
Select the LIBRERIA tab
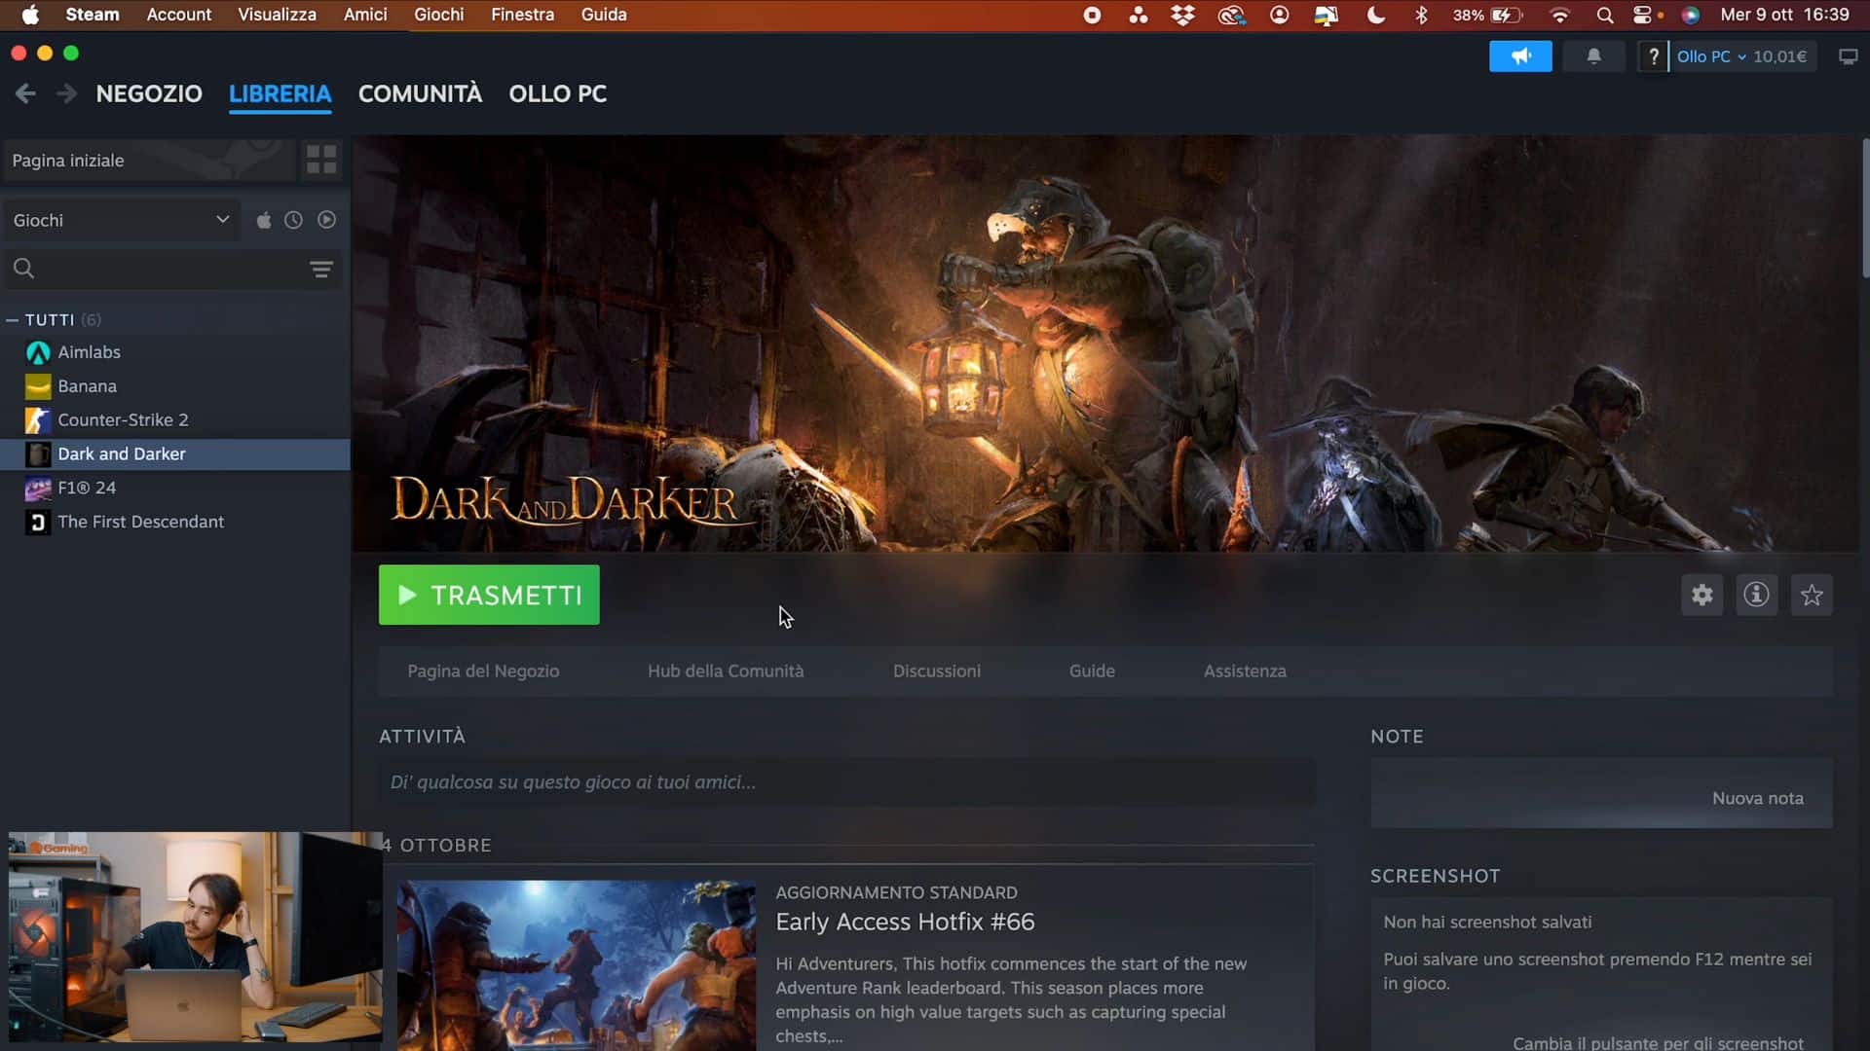(x=280, y=93)
